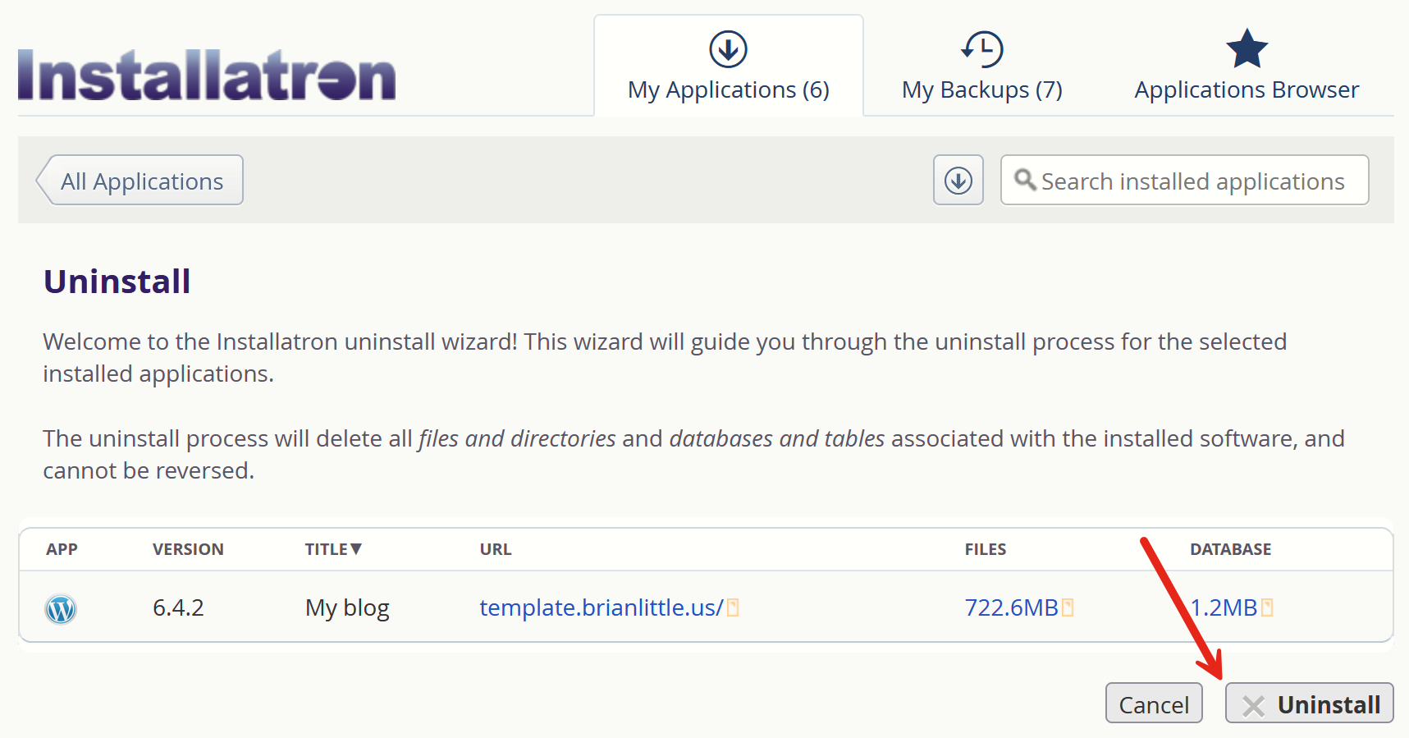Screen dimensions: 1409x738
Task: Click the 722.6MB files link
Action: tap(1011, 607)
